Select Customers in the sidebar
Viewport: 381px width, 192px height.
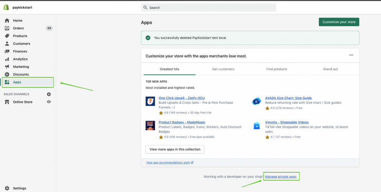point(22,44)
